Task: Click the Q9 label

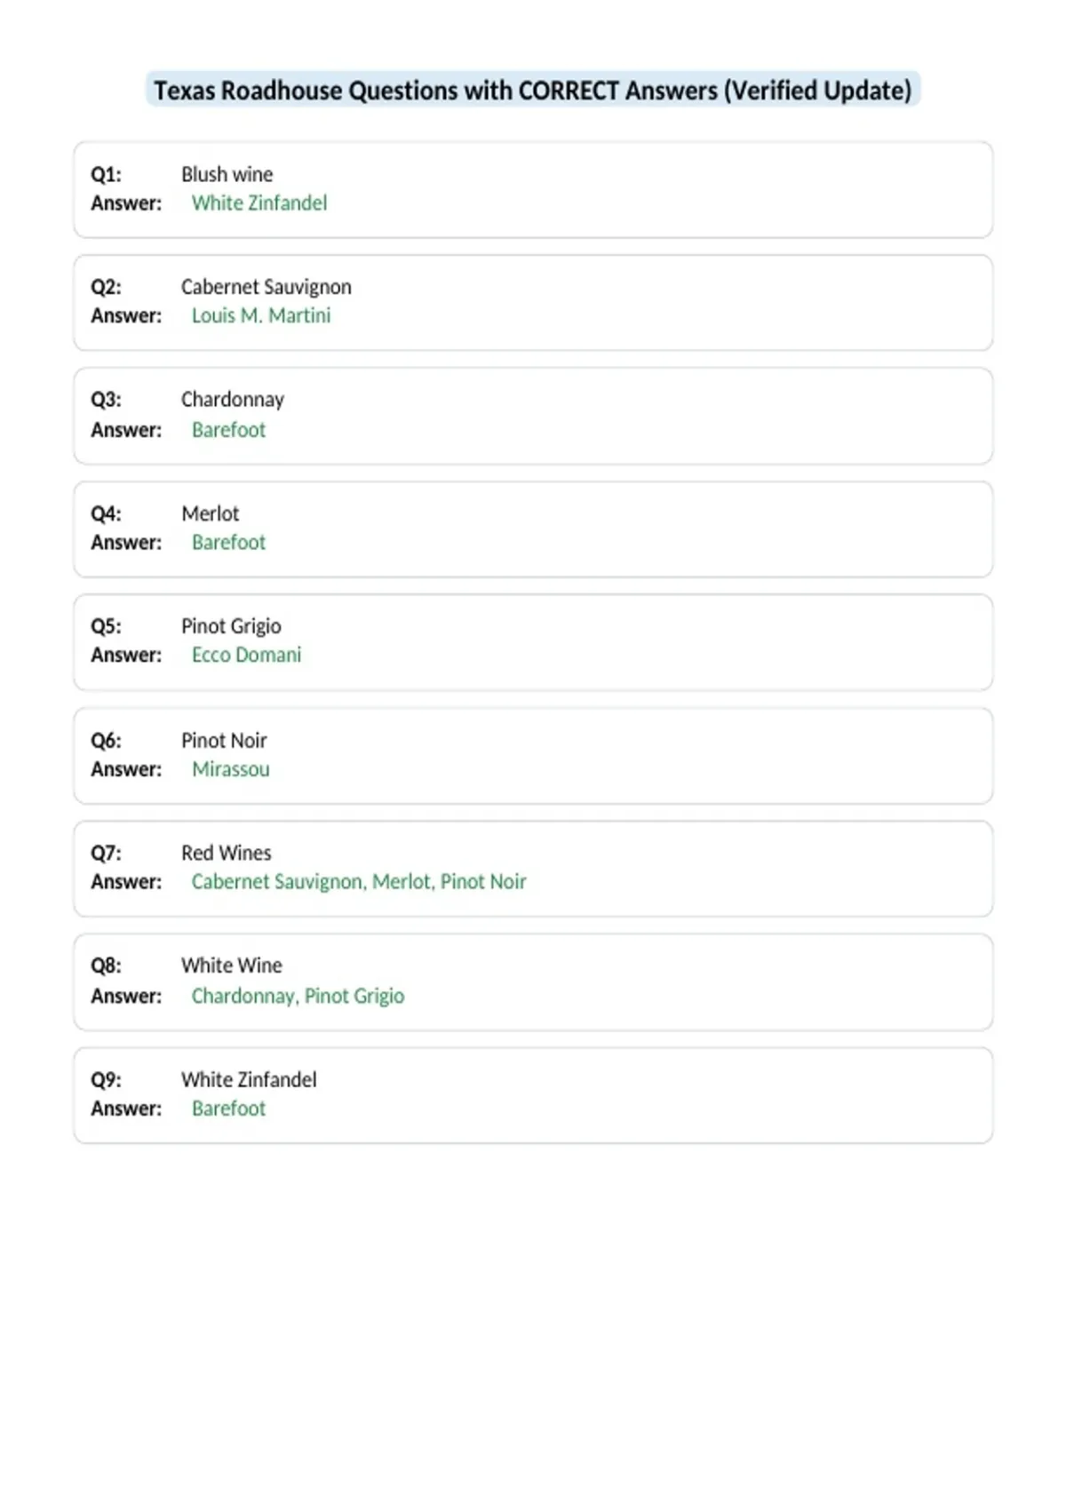Action: [x=107, y=1080]
